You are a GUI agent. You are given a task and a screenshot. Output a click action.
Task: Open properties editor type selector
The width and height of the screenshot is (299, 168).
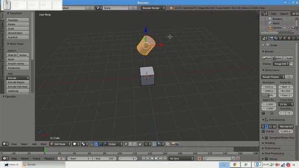coord(264,38)
